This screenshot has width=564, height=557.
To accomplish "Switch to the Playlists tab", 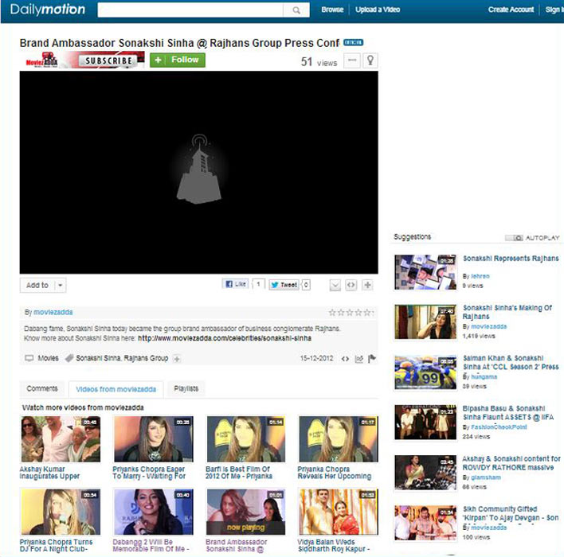I will [x=186, y=388].
